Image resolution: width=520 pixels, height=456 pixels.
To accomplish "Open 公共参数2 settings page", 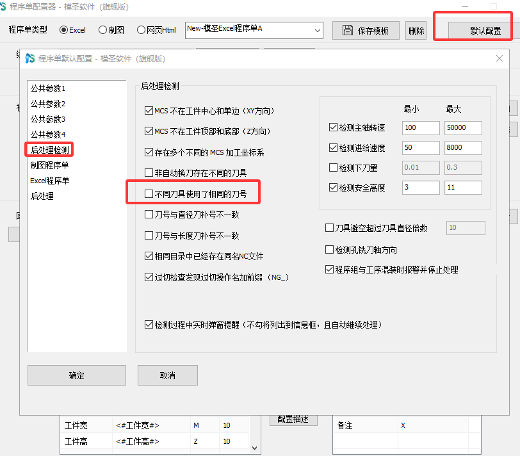I will point(48,104).
